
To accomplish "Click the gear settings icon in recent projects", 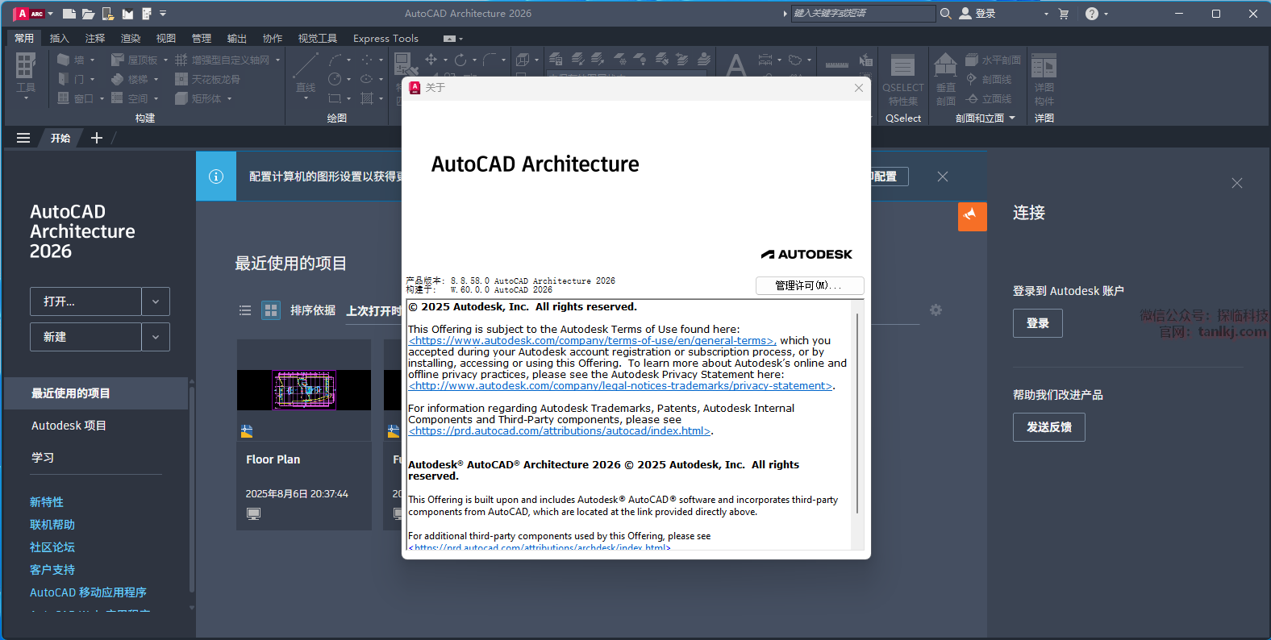I will (936, 310).
